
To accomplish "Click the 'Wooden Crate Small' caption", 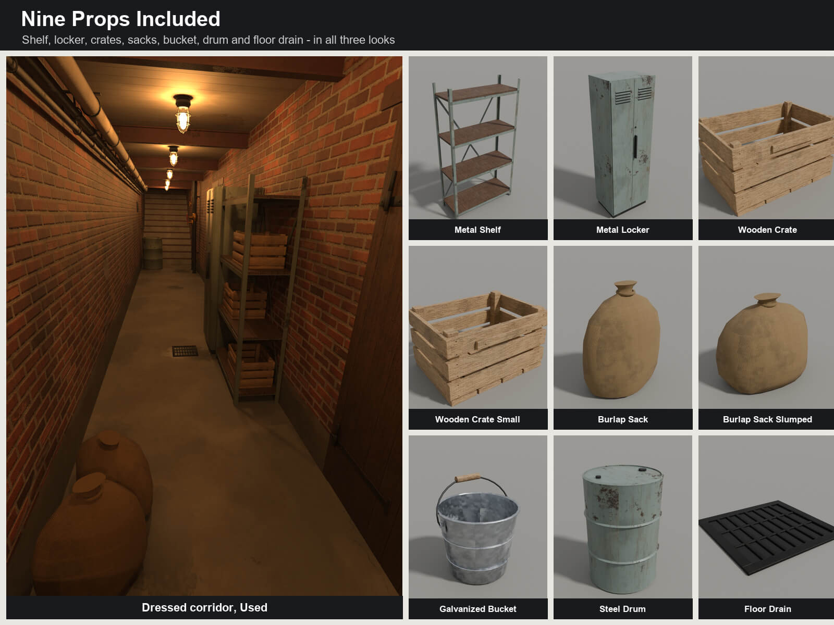I will point(477,419).
